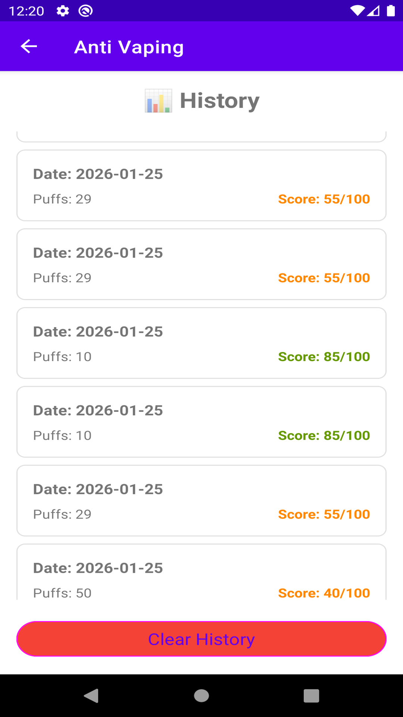Tap the back arrow in the app bar
Screen dimensions: 403x717
[x=29, y=46]
